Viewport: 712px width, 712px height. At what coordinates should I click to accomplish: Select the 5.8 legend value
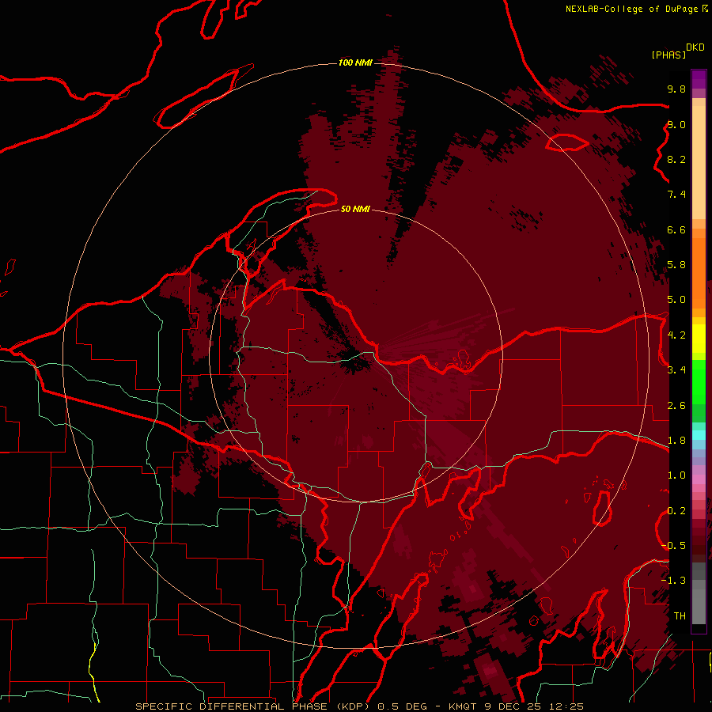pyautogui.click(x=676, y=265)
